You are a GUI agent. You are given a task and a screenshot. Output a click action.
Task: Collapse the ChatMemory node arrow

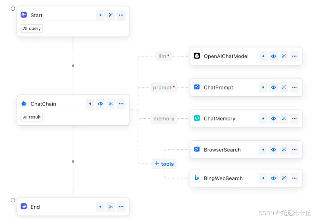click(x=263, y=119)
